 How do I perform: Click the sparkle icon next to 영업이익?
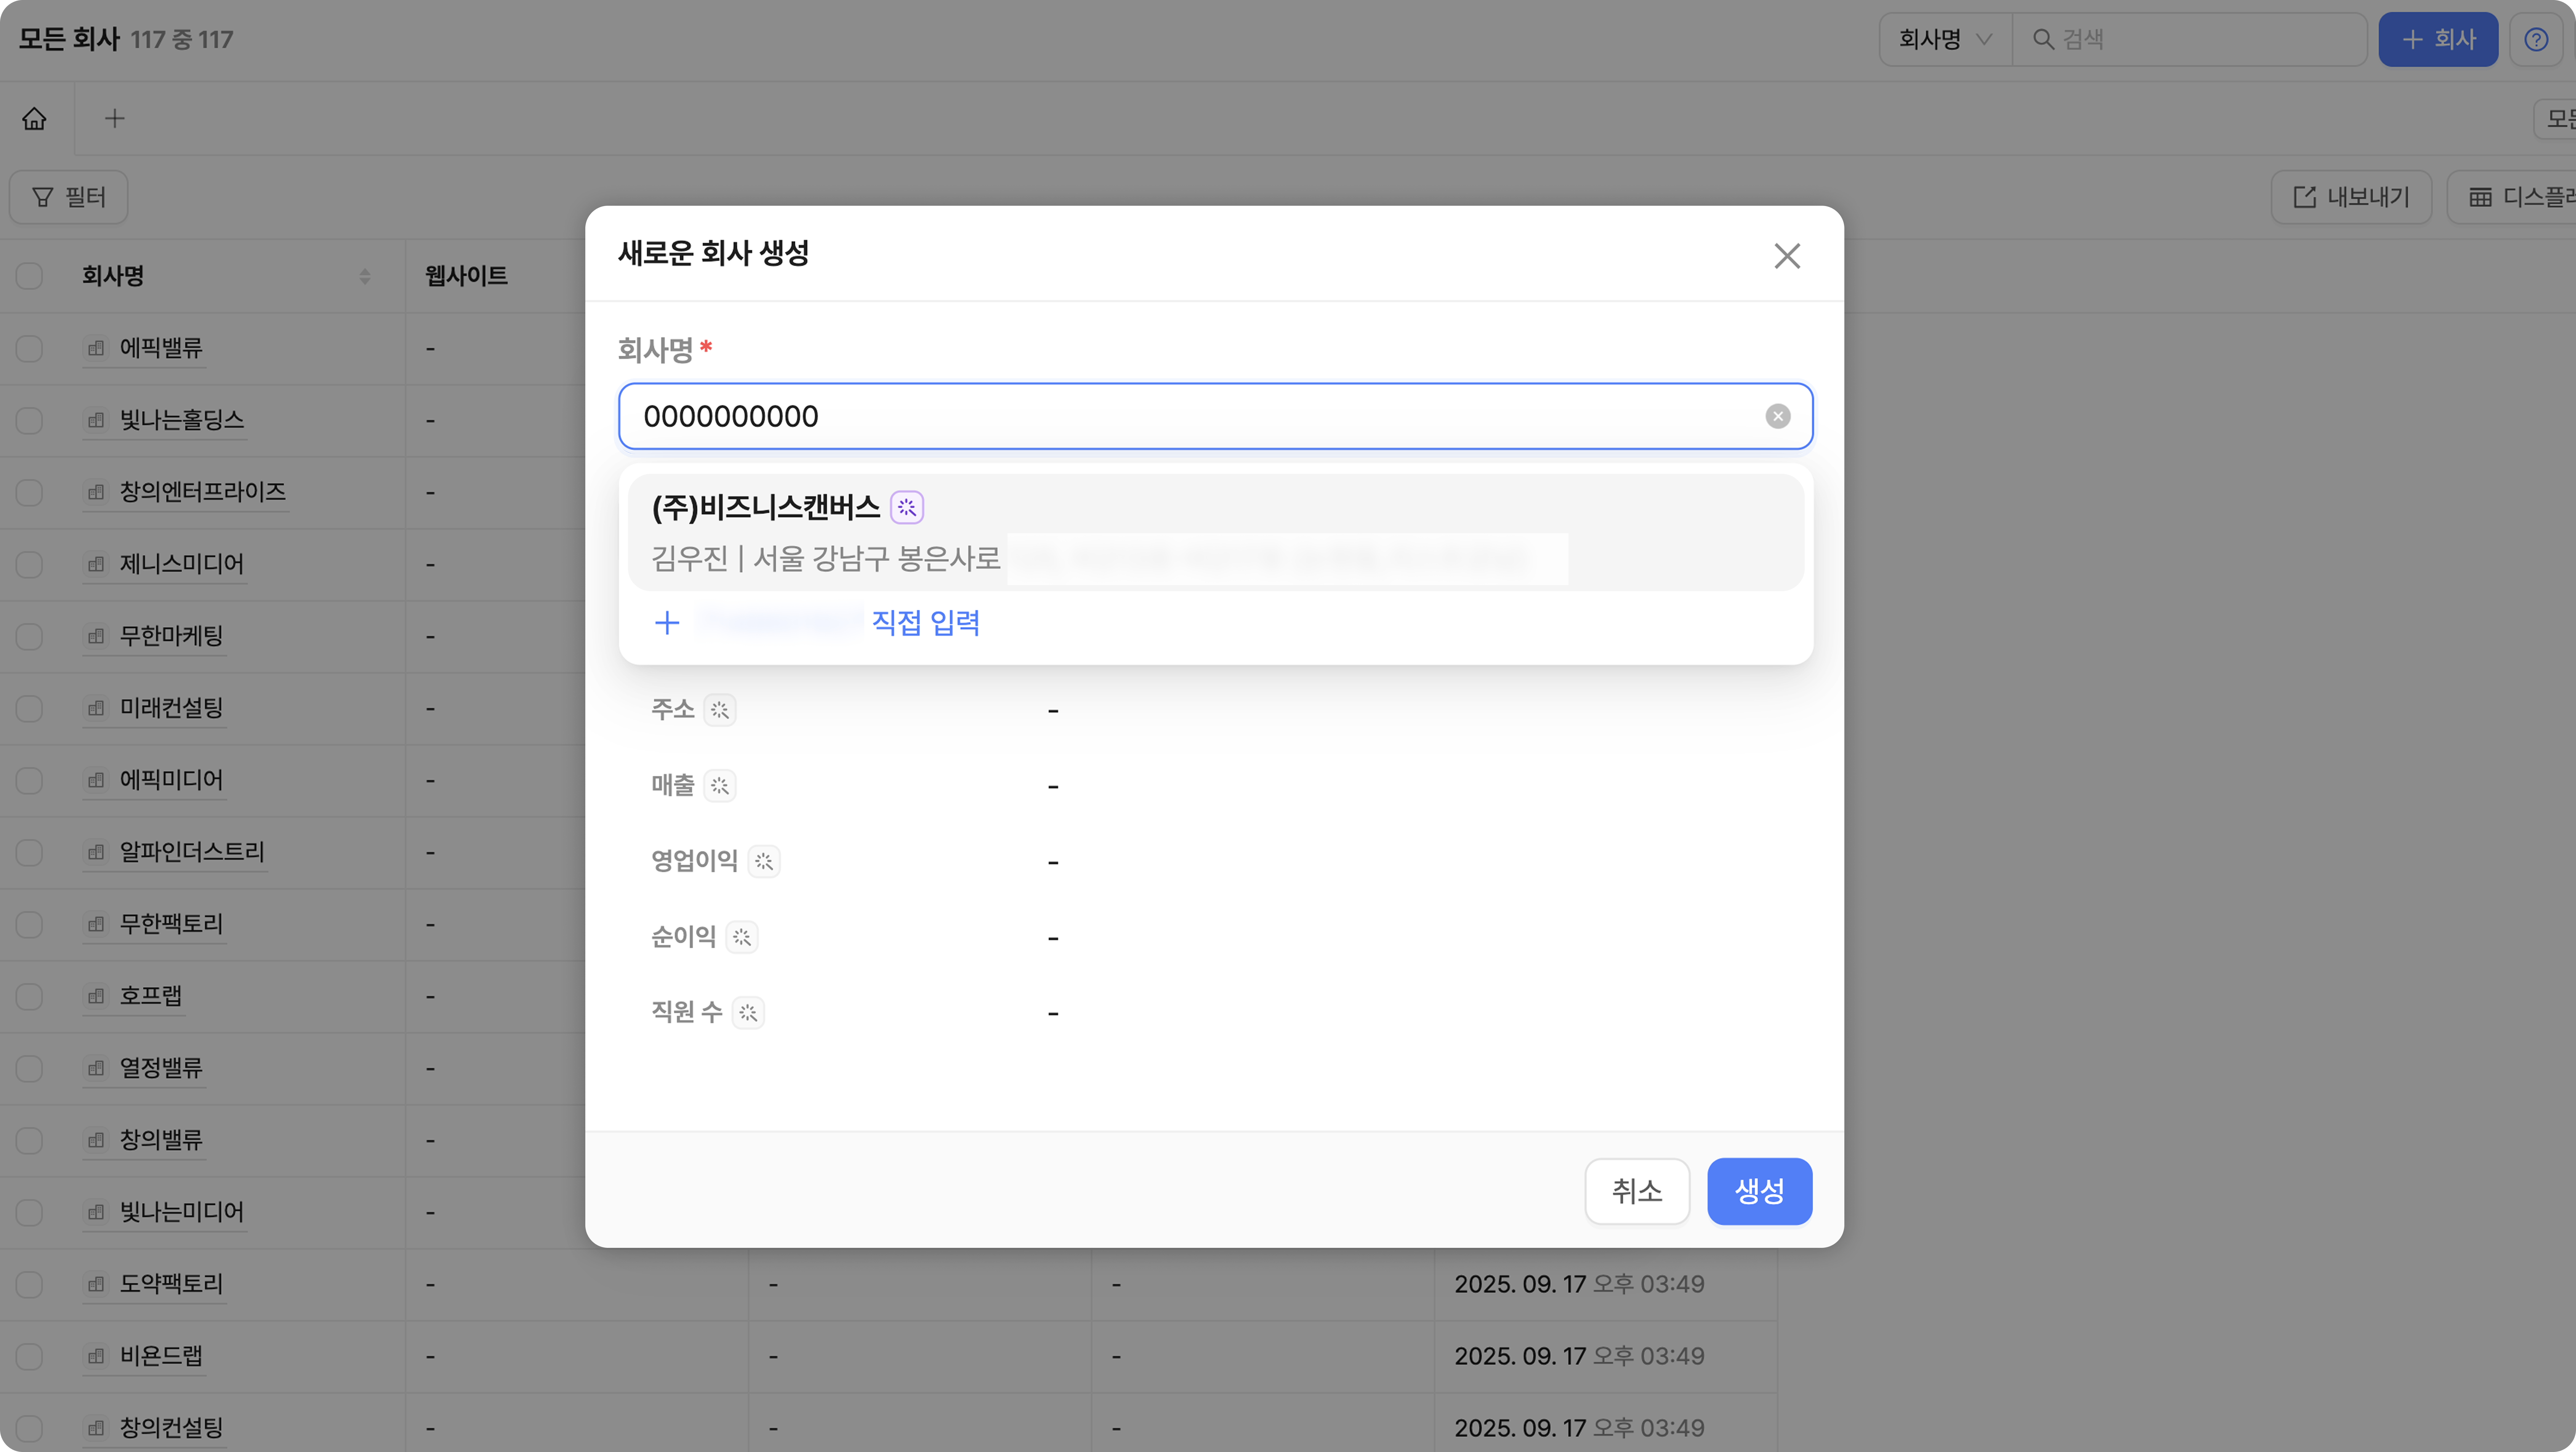click(x=764, y=861)
